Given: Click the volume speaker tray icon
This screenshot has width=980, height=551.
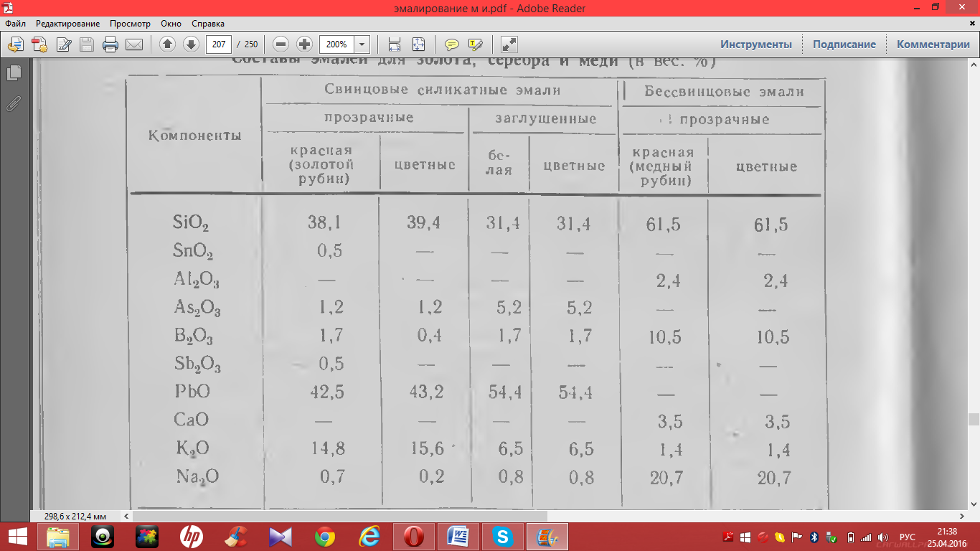Looking at the screenshot, I should [x=883, y=537].
